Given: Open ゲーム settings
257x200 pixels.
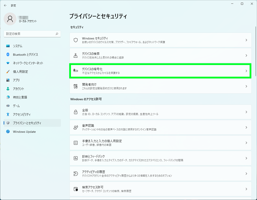Looking at the screenshot, I should click(x=32, y=106).
